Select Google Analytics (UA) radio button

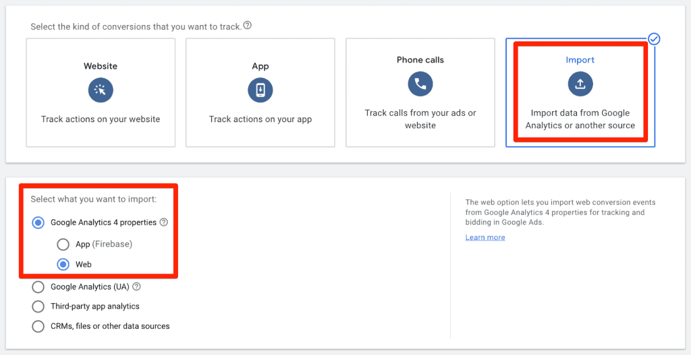click(x=38, y=287)
